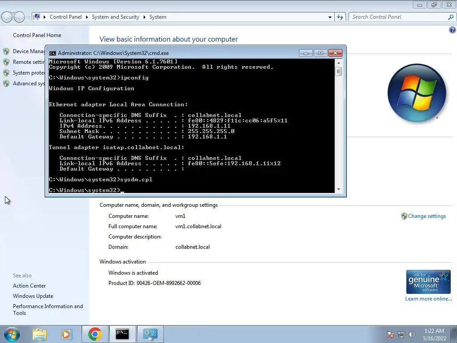Launch Windows Media Player from the taskbar
This screenshot has height=343, width=457.
click(66, 334)
